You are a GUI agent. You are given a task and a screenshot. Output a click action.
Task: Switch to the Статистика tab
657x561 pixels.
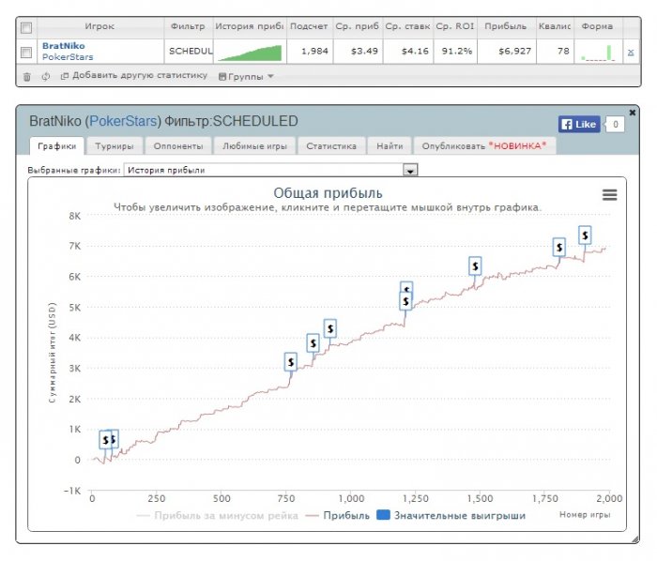331,146
